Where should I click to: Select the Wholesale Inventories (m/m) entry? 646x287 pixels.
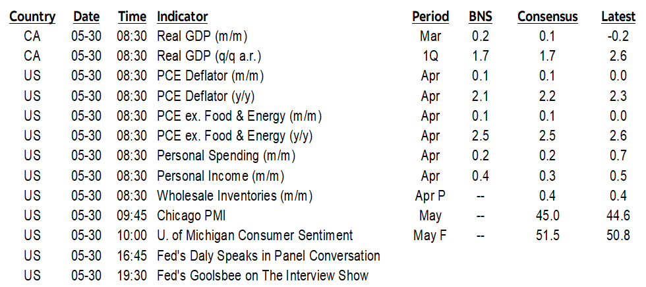coord(234,196)
